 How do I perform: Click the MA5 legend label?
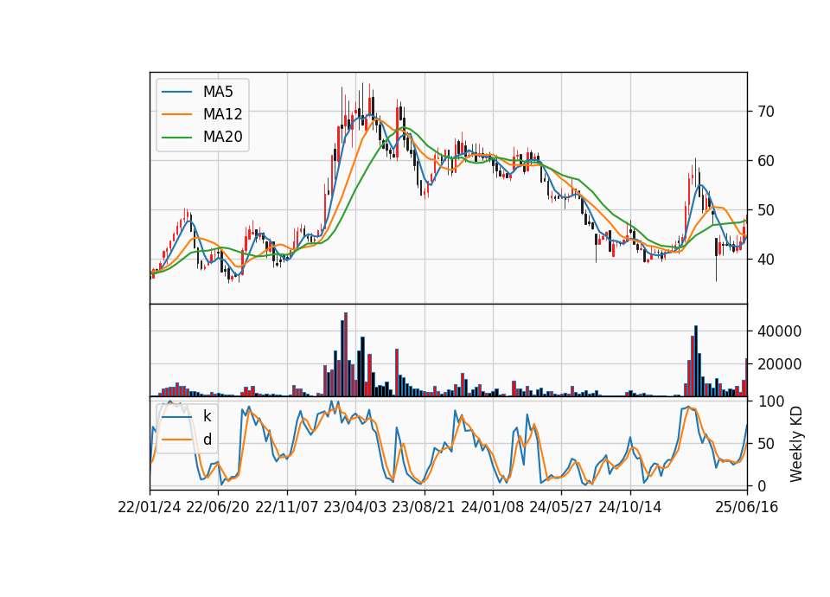218,92
